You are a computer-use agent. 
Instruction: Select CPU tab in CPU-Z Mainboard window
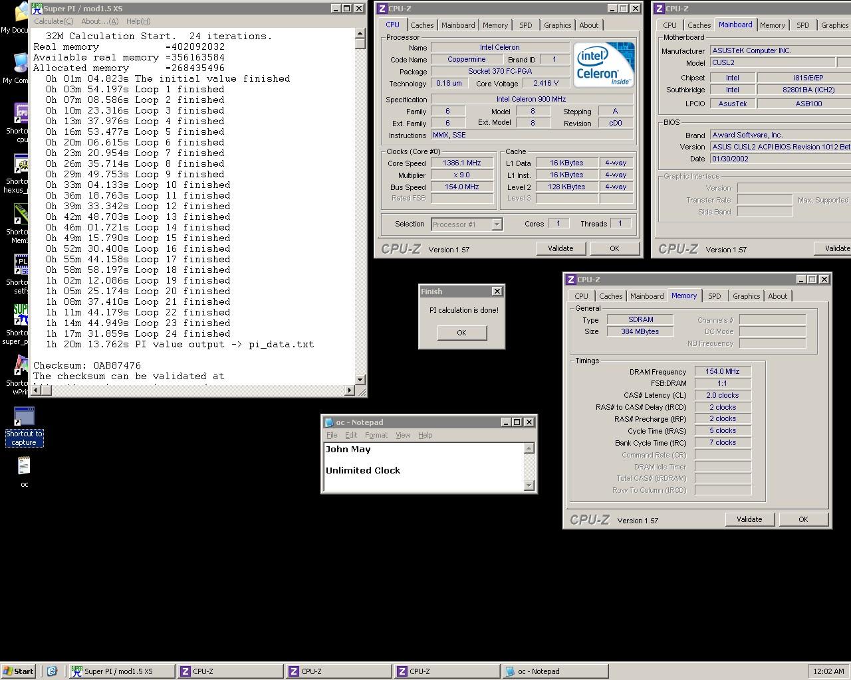click(x=669, y=25)
